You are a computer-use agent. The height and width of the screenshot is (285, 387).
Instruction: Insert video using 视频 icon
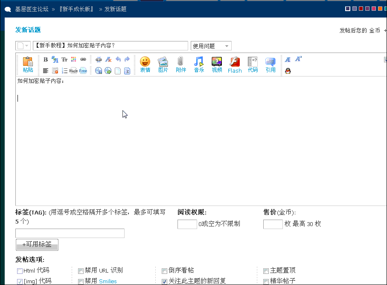click(217, 64)
